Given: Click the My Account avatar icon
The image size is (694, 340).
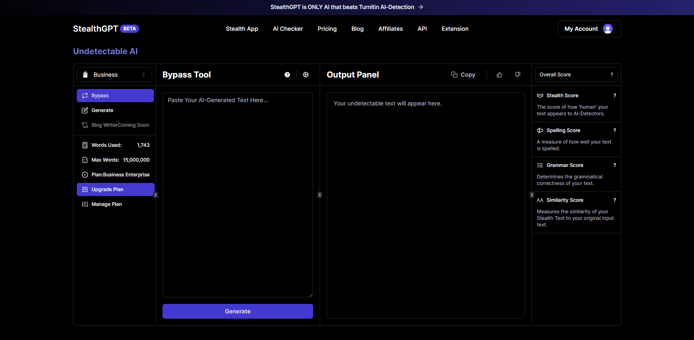Looking at the screenshot, I should (608, 29).
